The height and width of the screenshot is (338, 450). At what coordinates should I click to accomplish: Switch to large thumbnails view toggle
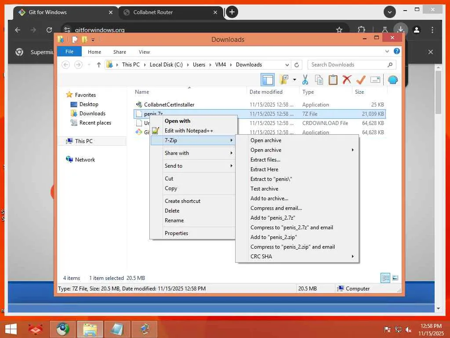[395, 278]
